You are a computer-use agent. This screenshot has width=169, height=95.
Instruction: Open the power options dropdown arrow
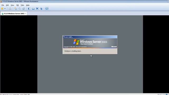tap(5, 9)
